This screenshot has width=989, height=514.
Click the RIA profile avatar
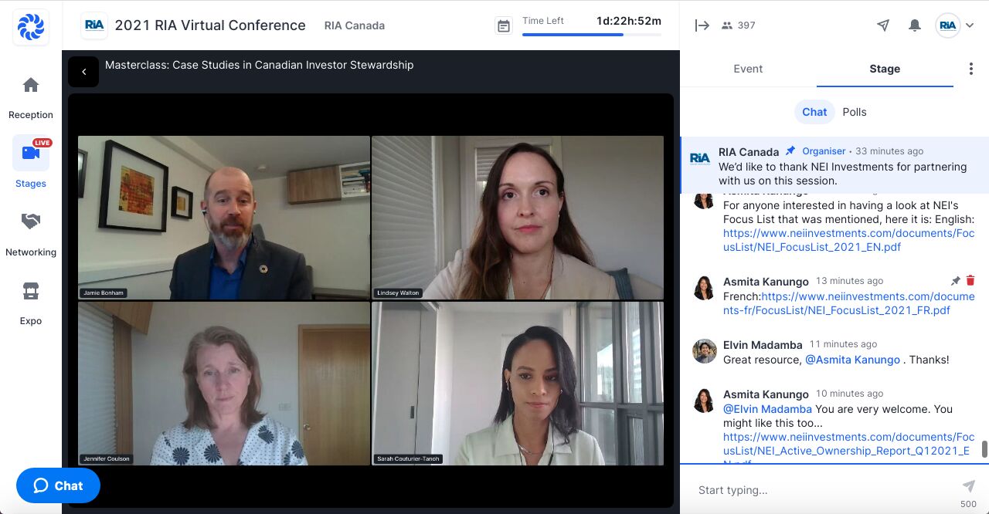(x=948, y=25)
